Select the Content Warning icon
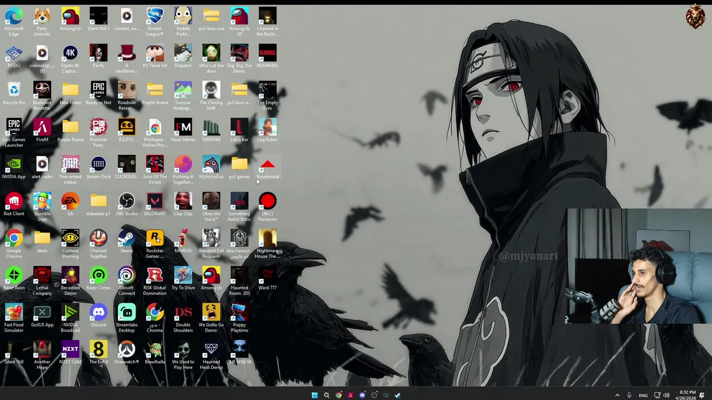 tap(70, 243)
